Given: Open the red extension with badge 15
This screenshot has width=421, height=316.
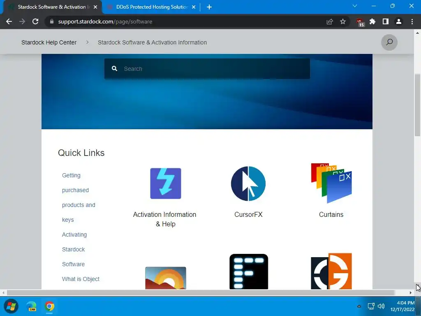Looking at the screenshot, I should point(360,22).
